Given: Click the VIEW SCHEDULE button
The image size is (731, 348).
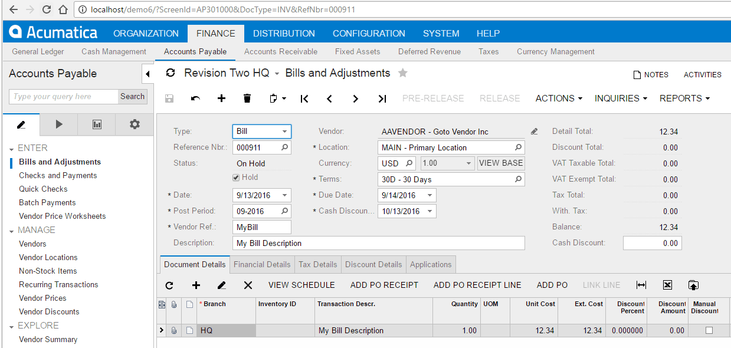Looking at the screenshot, I should [x=301, y=285].
